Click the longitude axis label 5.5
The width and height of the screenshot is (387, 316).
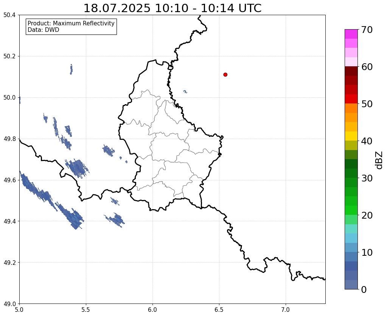pos(86,310)
